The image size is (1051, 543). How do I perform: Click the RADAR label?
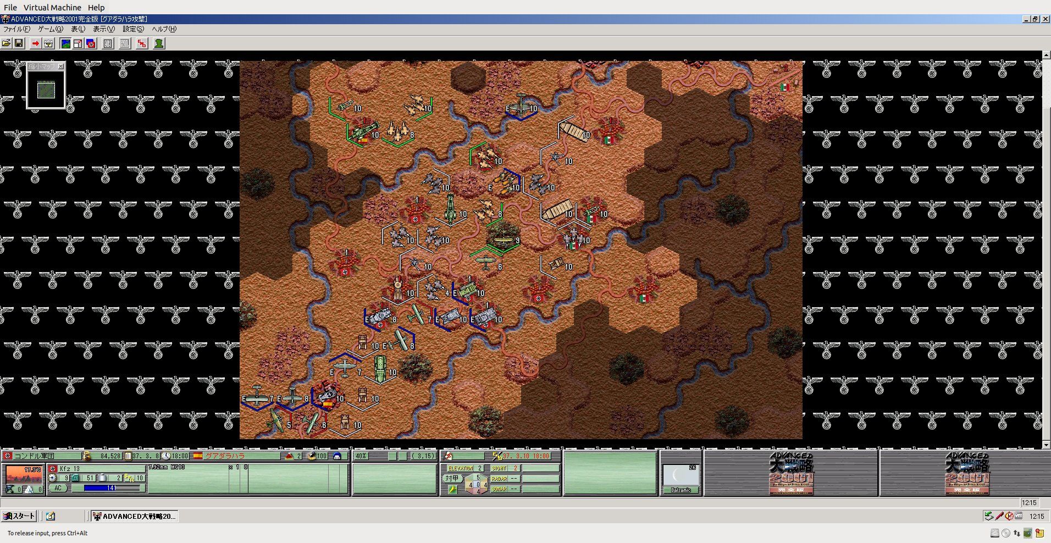tap(499, 479)
